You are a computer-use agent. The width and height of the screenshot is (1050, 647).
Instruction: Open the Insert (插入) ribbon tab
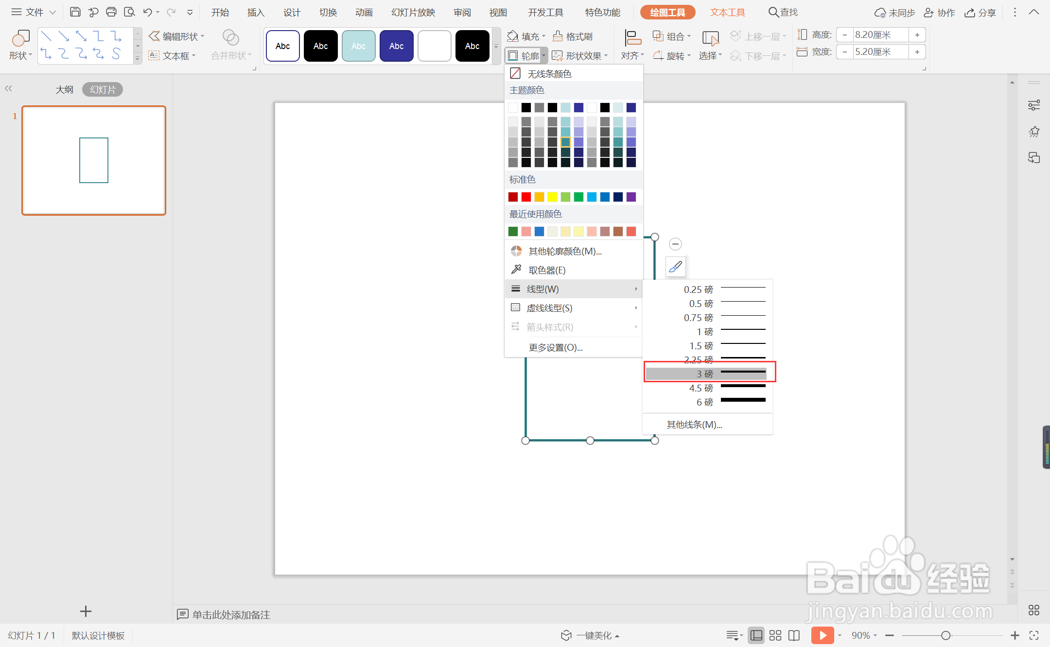click(255, 13)
